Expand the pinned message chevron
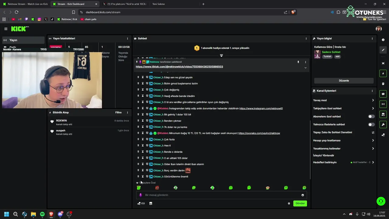The image size is (389, 219). [x=305, y=68]
